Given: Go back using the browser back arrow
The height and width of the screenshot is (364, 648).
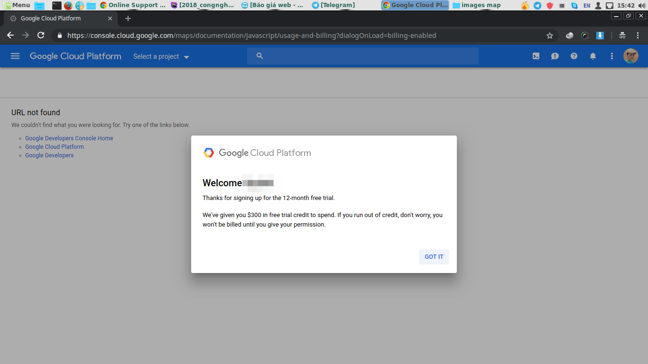Looking at the screenshot, I should [10, 36].
